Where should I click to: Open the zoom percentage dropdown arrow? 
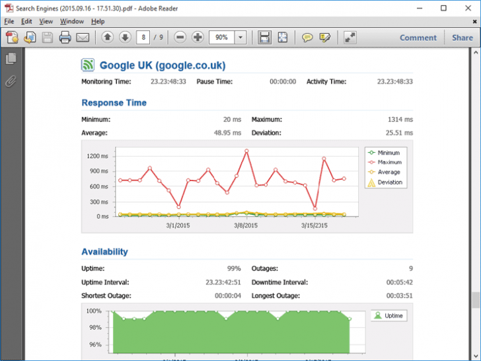tap(240, 38)
